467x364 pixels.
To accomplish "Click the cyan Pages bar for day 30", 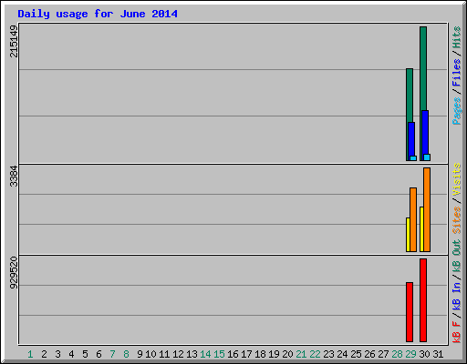I will (x=427, y=157).
